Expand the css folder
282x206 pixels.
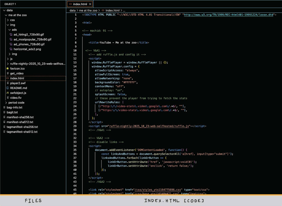point(8,20)
